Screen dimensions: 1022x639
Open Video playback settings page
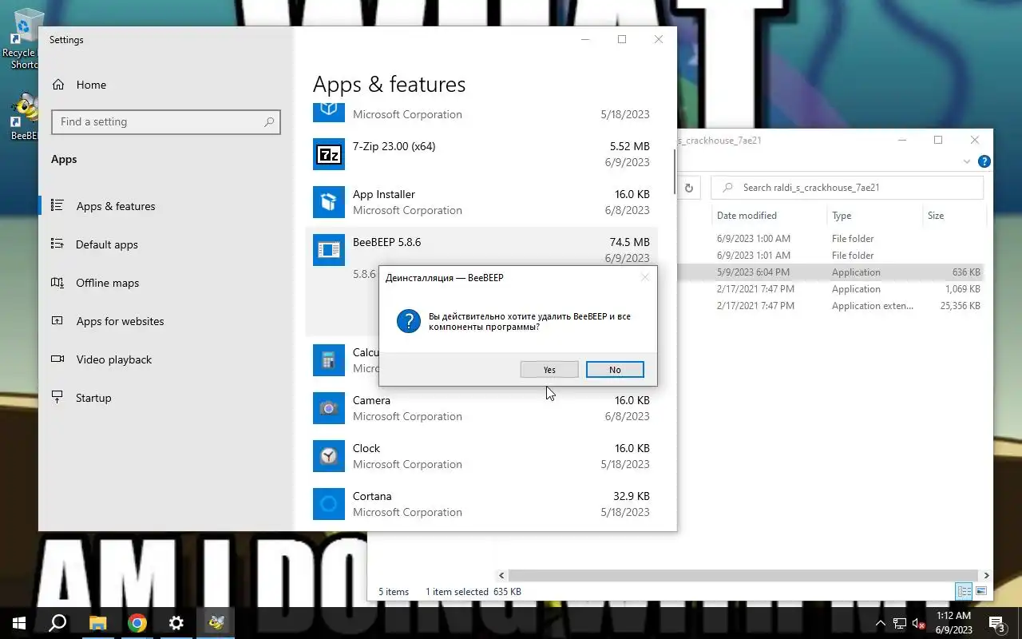[166, 359]
